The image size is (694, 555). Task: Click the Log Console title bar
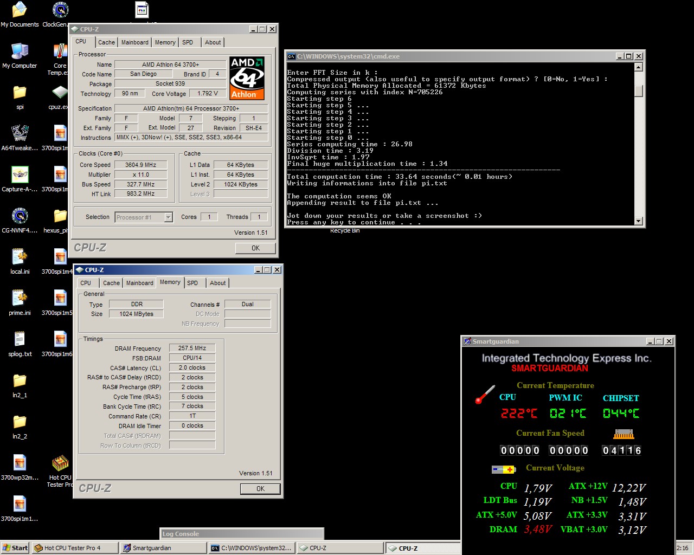[242, 534]
